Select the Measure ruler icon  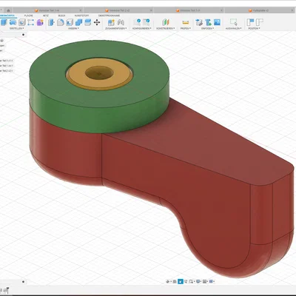(185, 22)
